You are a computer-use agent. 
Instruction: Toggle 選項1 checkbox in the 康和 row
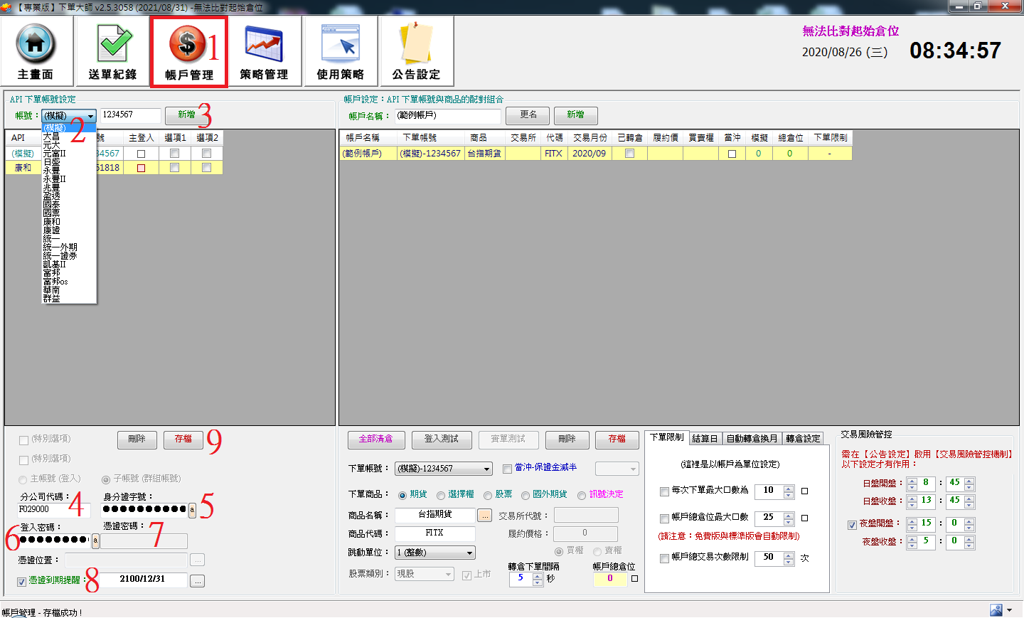tap(174, 168)
